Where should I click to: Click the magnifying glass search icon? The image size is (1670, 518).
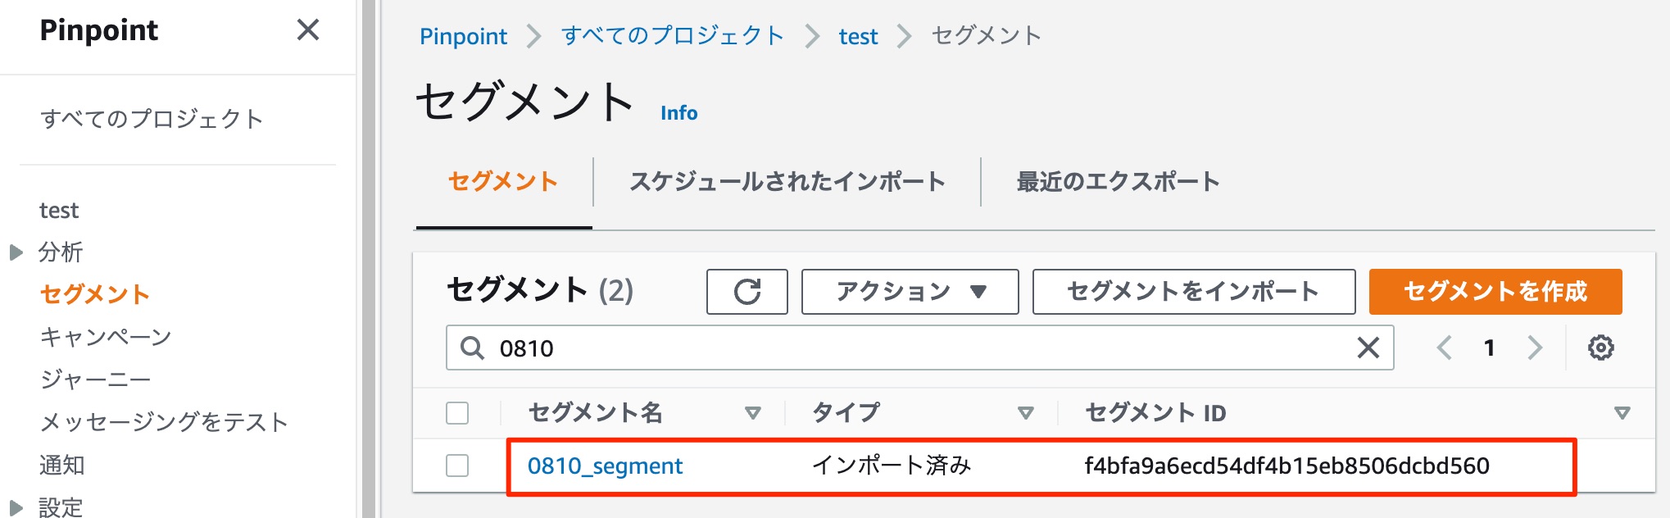(472, 348)
